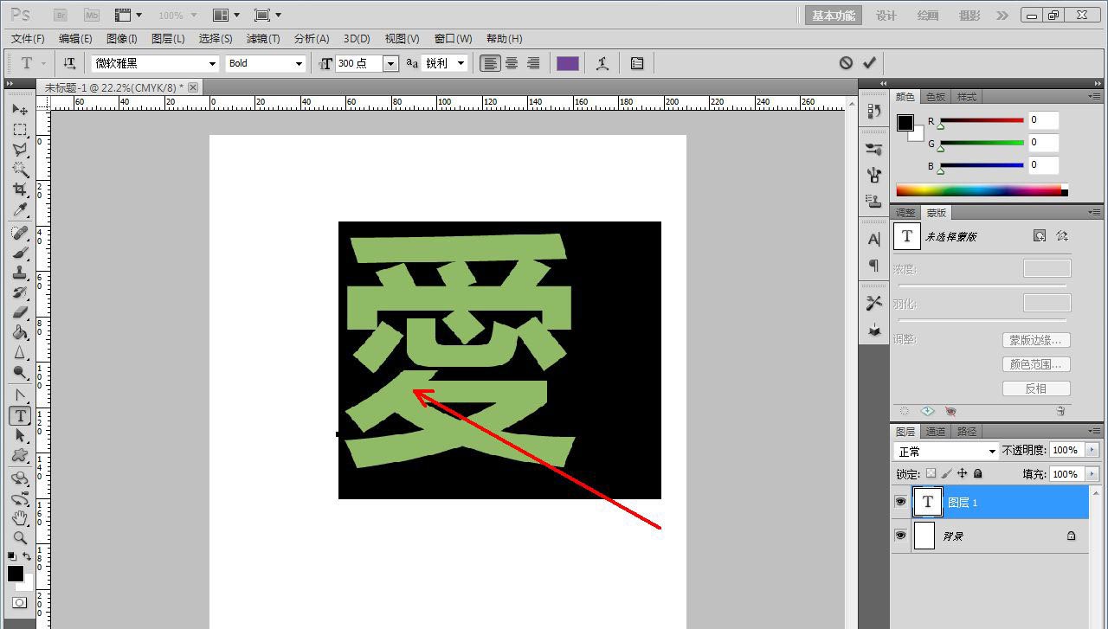Hide the 背景 layer with eye icon
The height and width of the screenshot is (629, 1108).
click(900, 536)
